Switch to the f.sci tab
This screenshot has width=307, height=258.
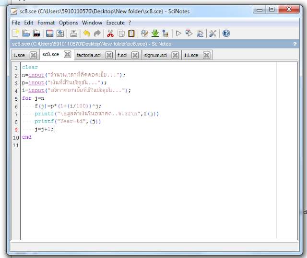[122, 55]
